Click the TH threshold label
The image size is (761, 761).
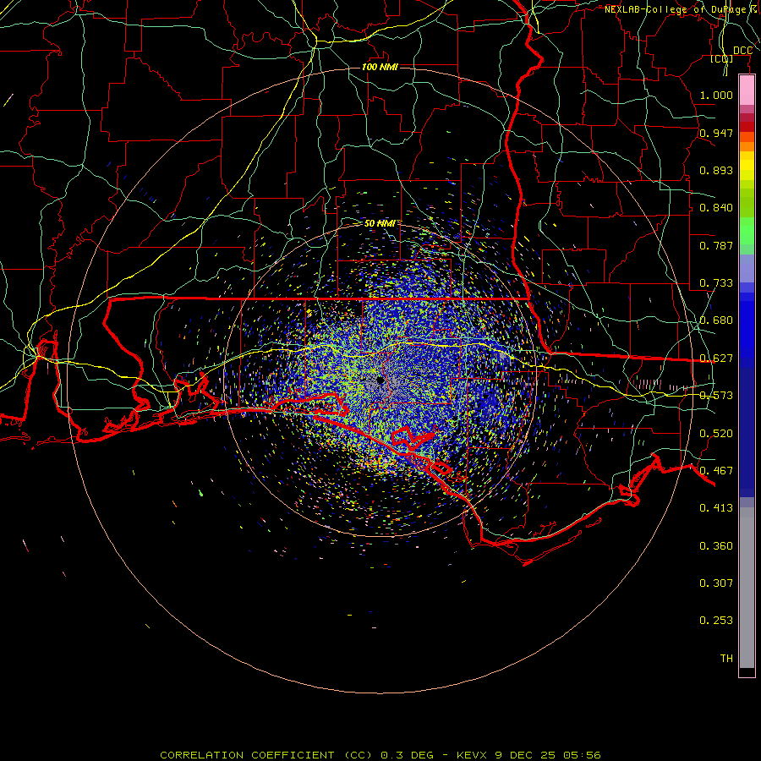(x=726, y=659)
